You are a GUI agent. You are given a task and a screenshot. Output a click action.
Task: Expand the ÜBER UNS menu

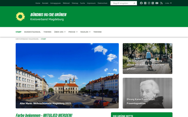60,32
